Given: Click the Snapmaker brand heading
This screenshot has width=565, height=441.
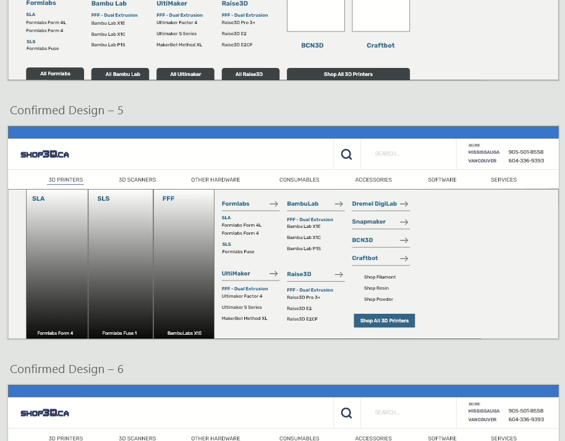Looking at the screenshot, I should coord(368,222).
